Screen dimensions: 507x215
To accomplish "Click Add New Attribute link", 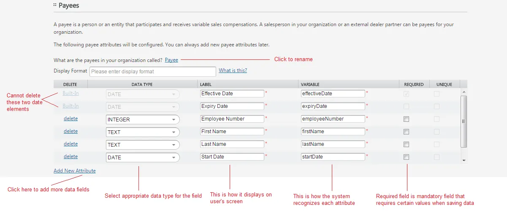I will 75,171.
